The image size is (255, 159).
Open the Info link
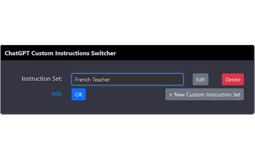[56, 94]
